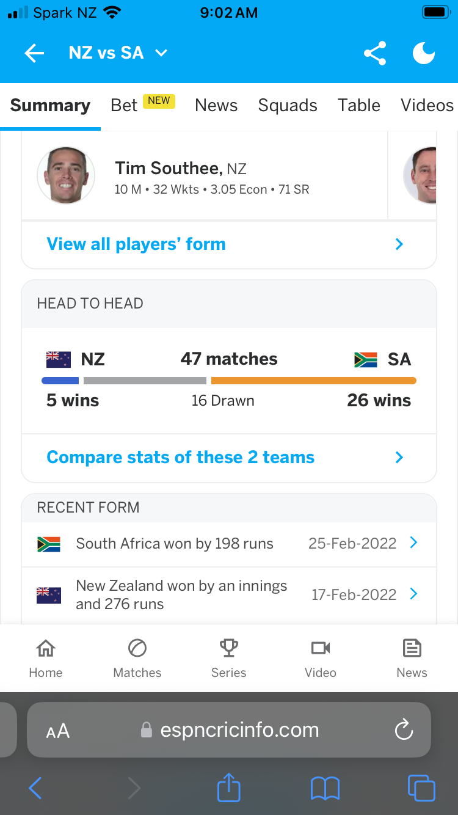The image size is (458, 815).
Task: Toggle dark mode with the moon icon
Action: (x=424, y=53)
